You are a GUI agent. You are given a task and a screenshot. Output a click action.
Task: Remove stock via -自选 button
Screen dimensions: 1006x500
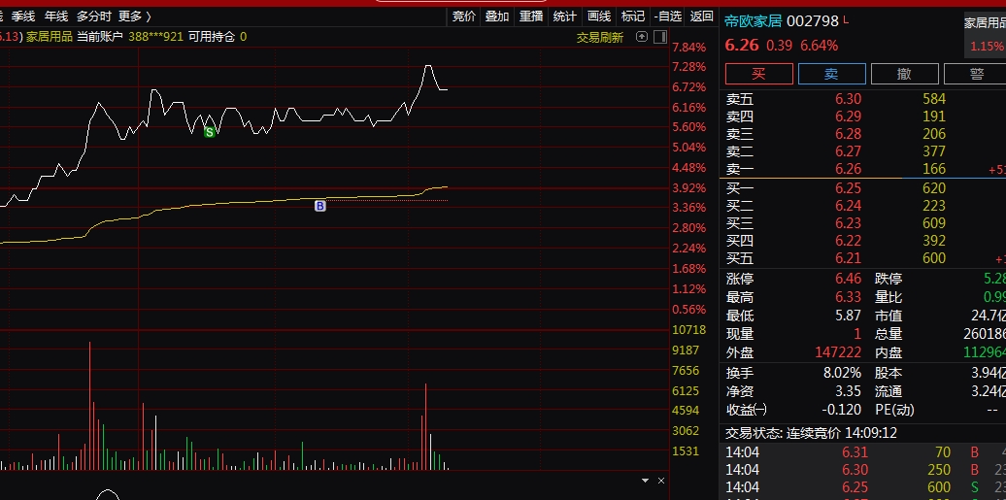(x=667, y=17)
